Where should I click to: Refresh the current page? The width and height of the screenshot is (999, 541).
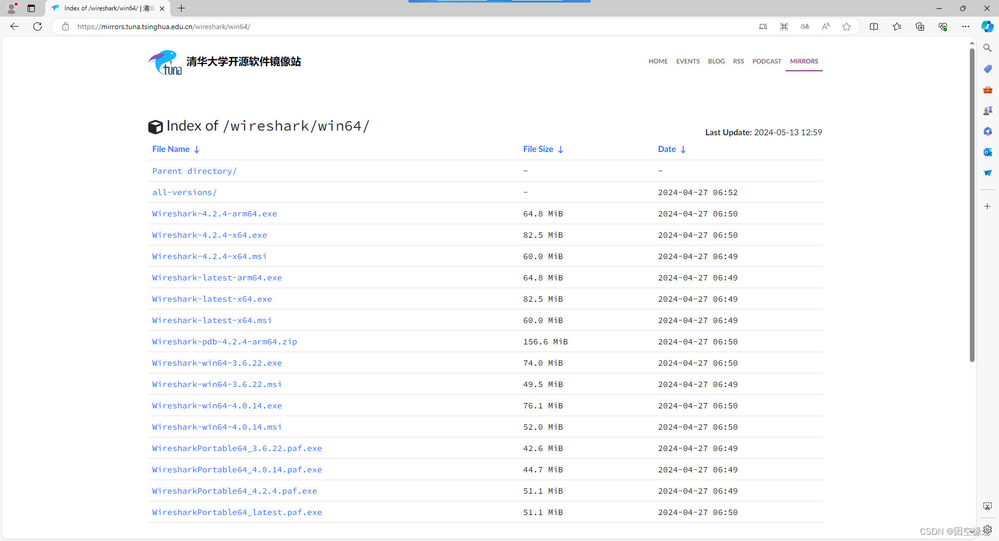point(37,27)
